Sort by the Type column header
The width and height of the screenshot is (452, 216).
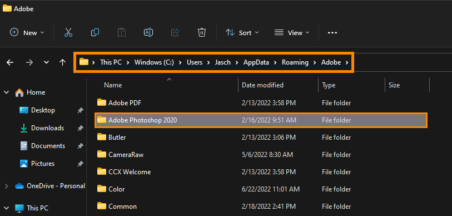[x=329, y=85]
